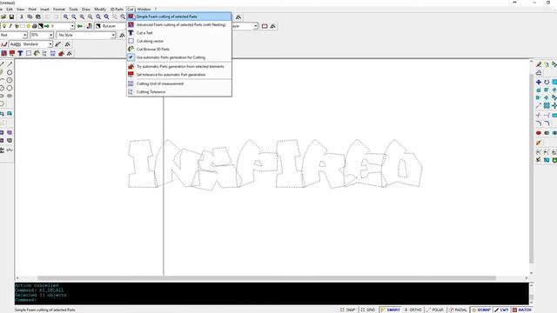Screen dimensions: 557x313
Task: Click the Paste clipboard icon
Action: pos(38,17)
